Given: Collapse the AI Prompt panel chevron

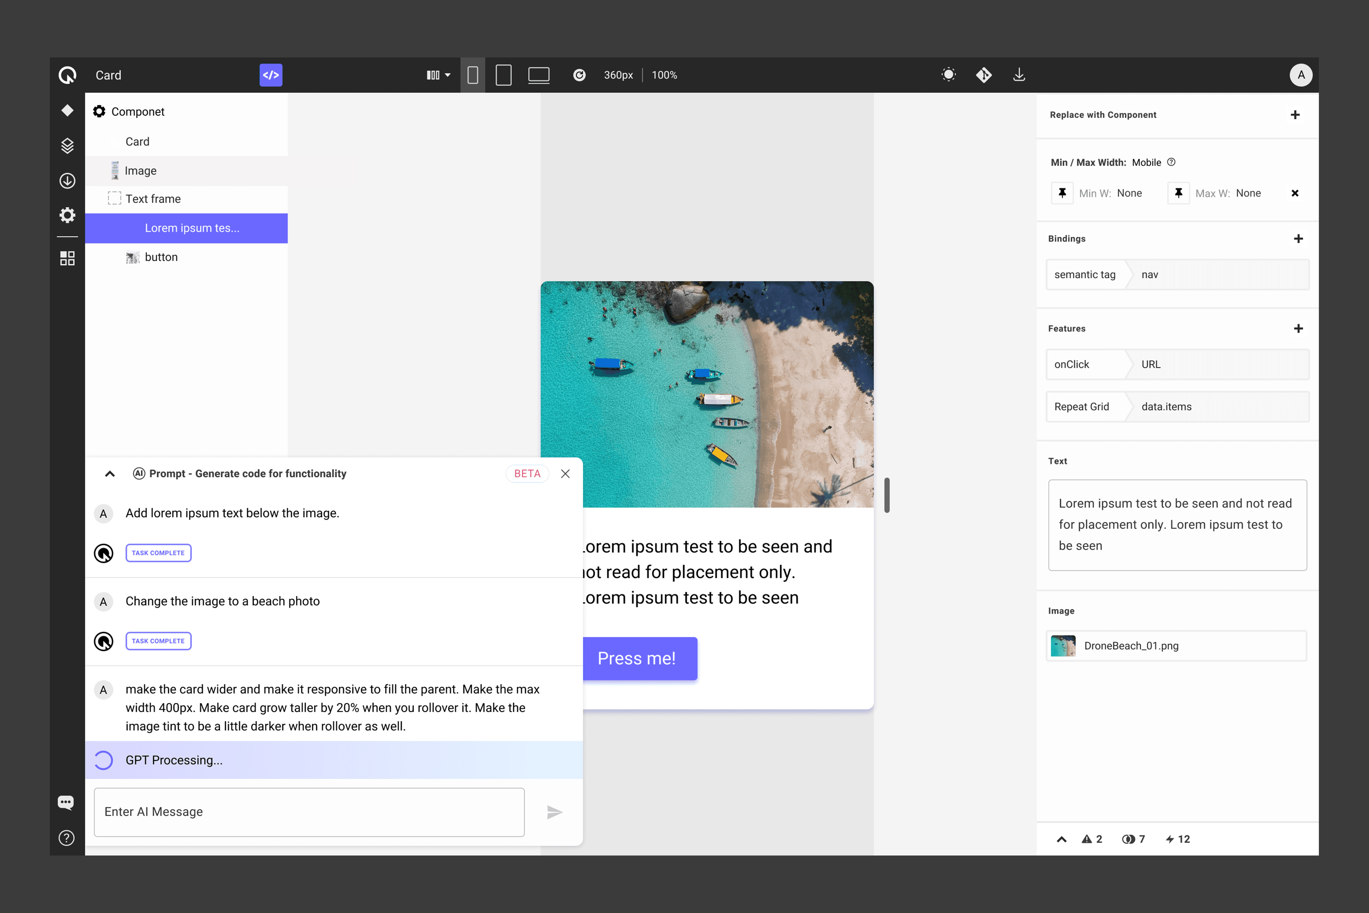Looking at the screenshot, I should 110,474.
